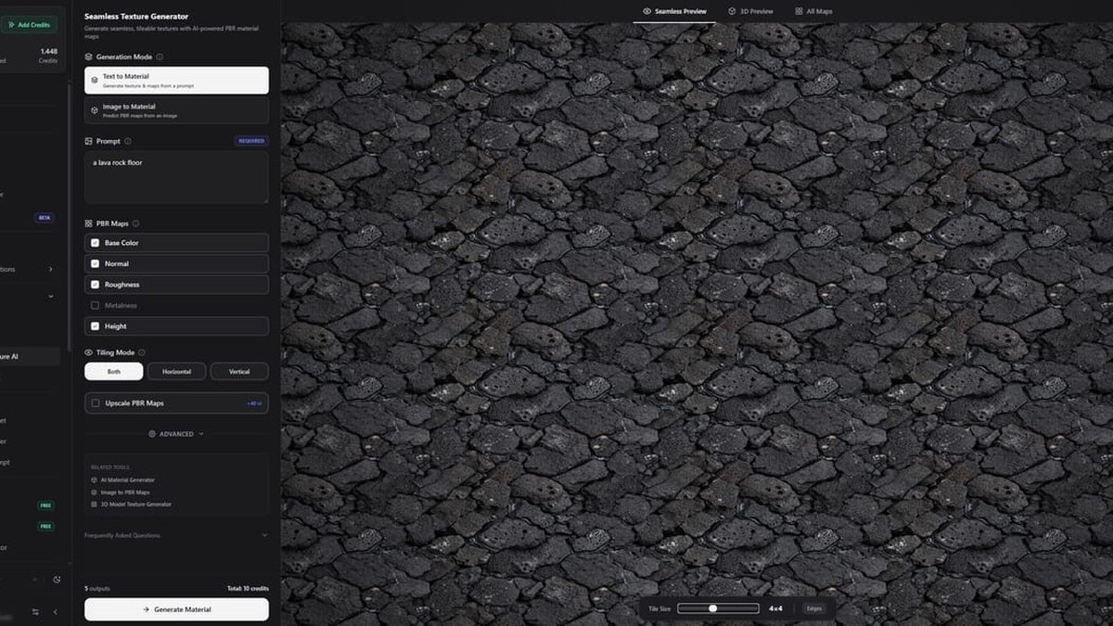Click the Generate Material button

[176, 609]
